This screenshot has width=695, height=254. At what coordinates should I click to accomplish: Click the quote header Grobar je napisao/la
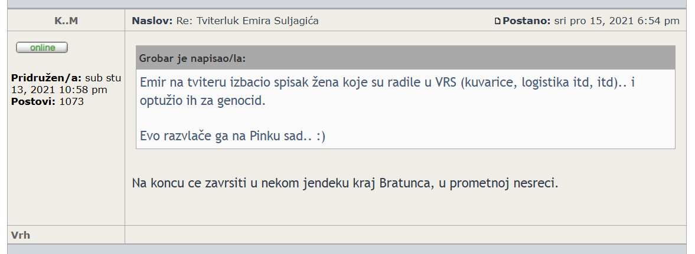click(192, 58)
